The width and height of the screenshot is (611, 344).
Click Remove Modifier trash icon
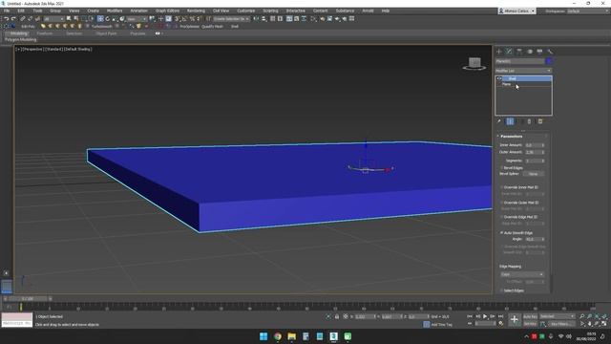(529, 121)
